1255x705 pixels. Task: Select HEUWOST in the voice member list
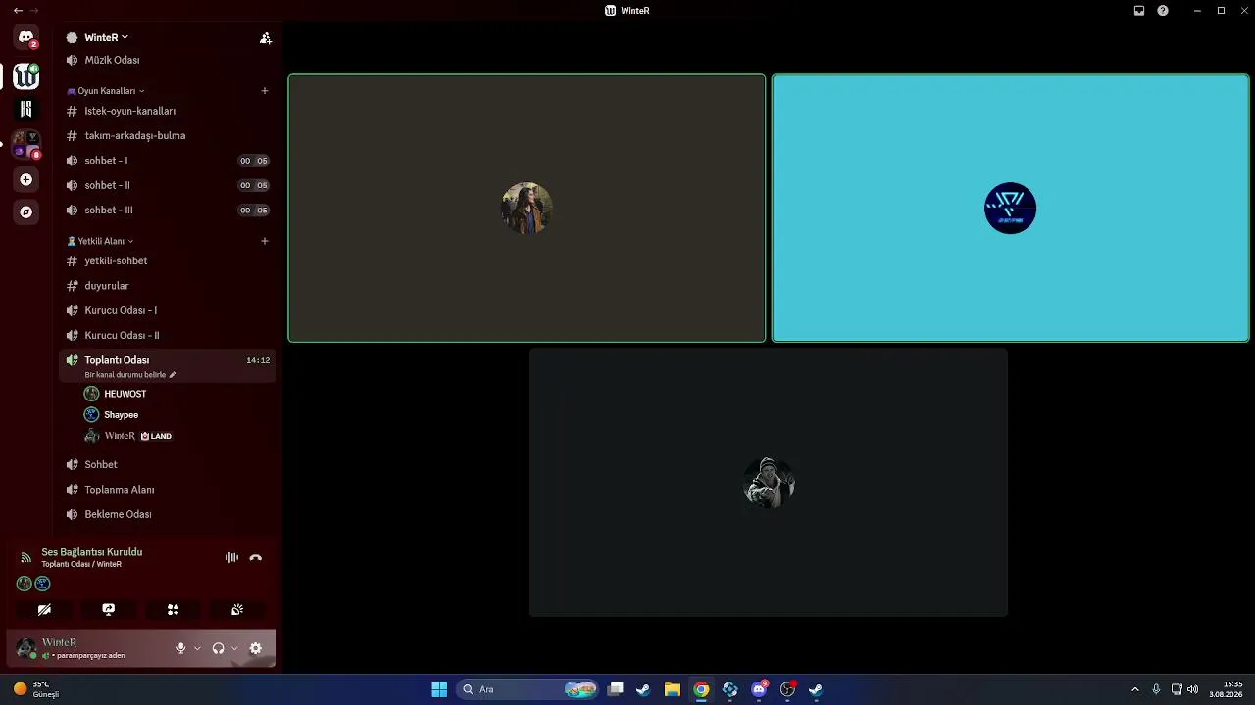click(177, 394)
